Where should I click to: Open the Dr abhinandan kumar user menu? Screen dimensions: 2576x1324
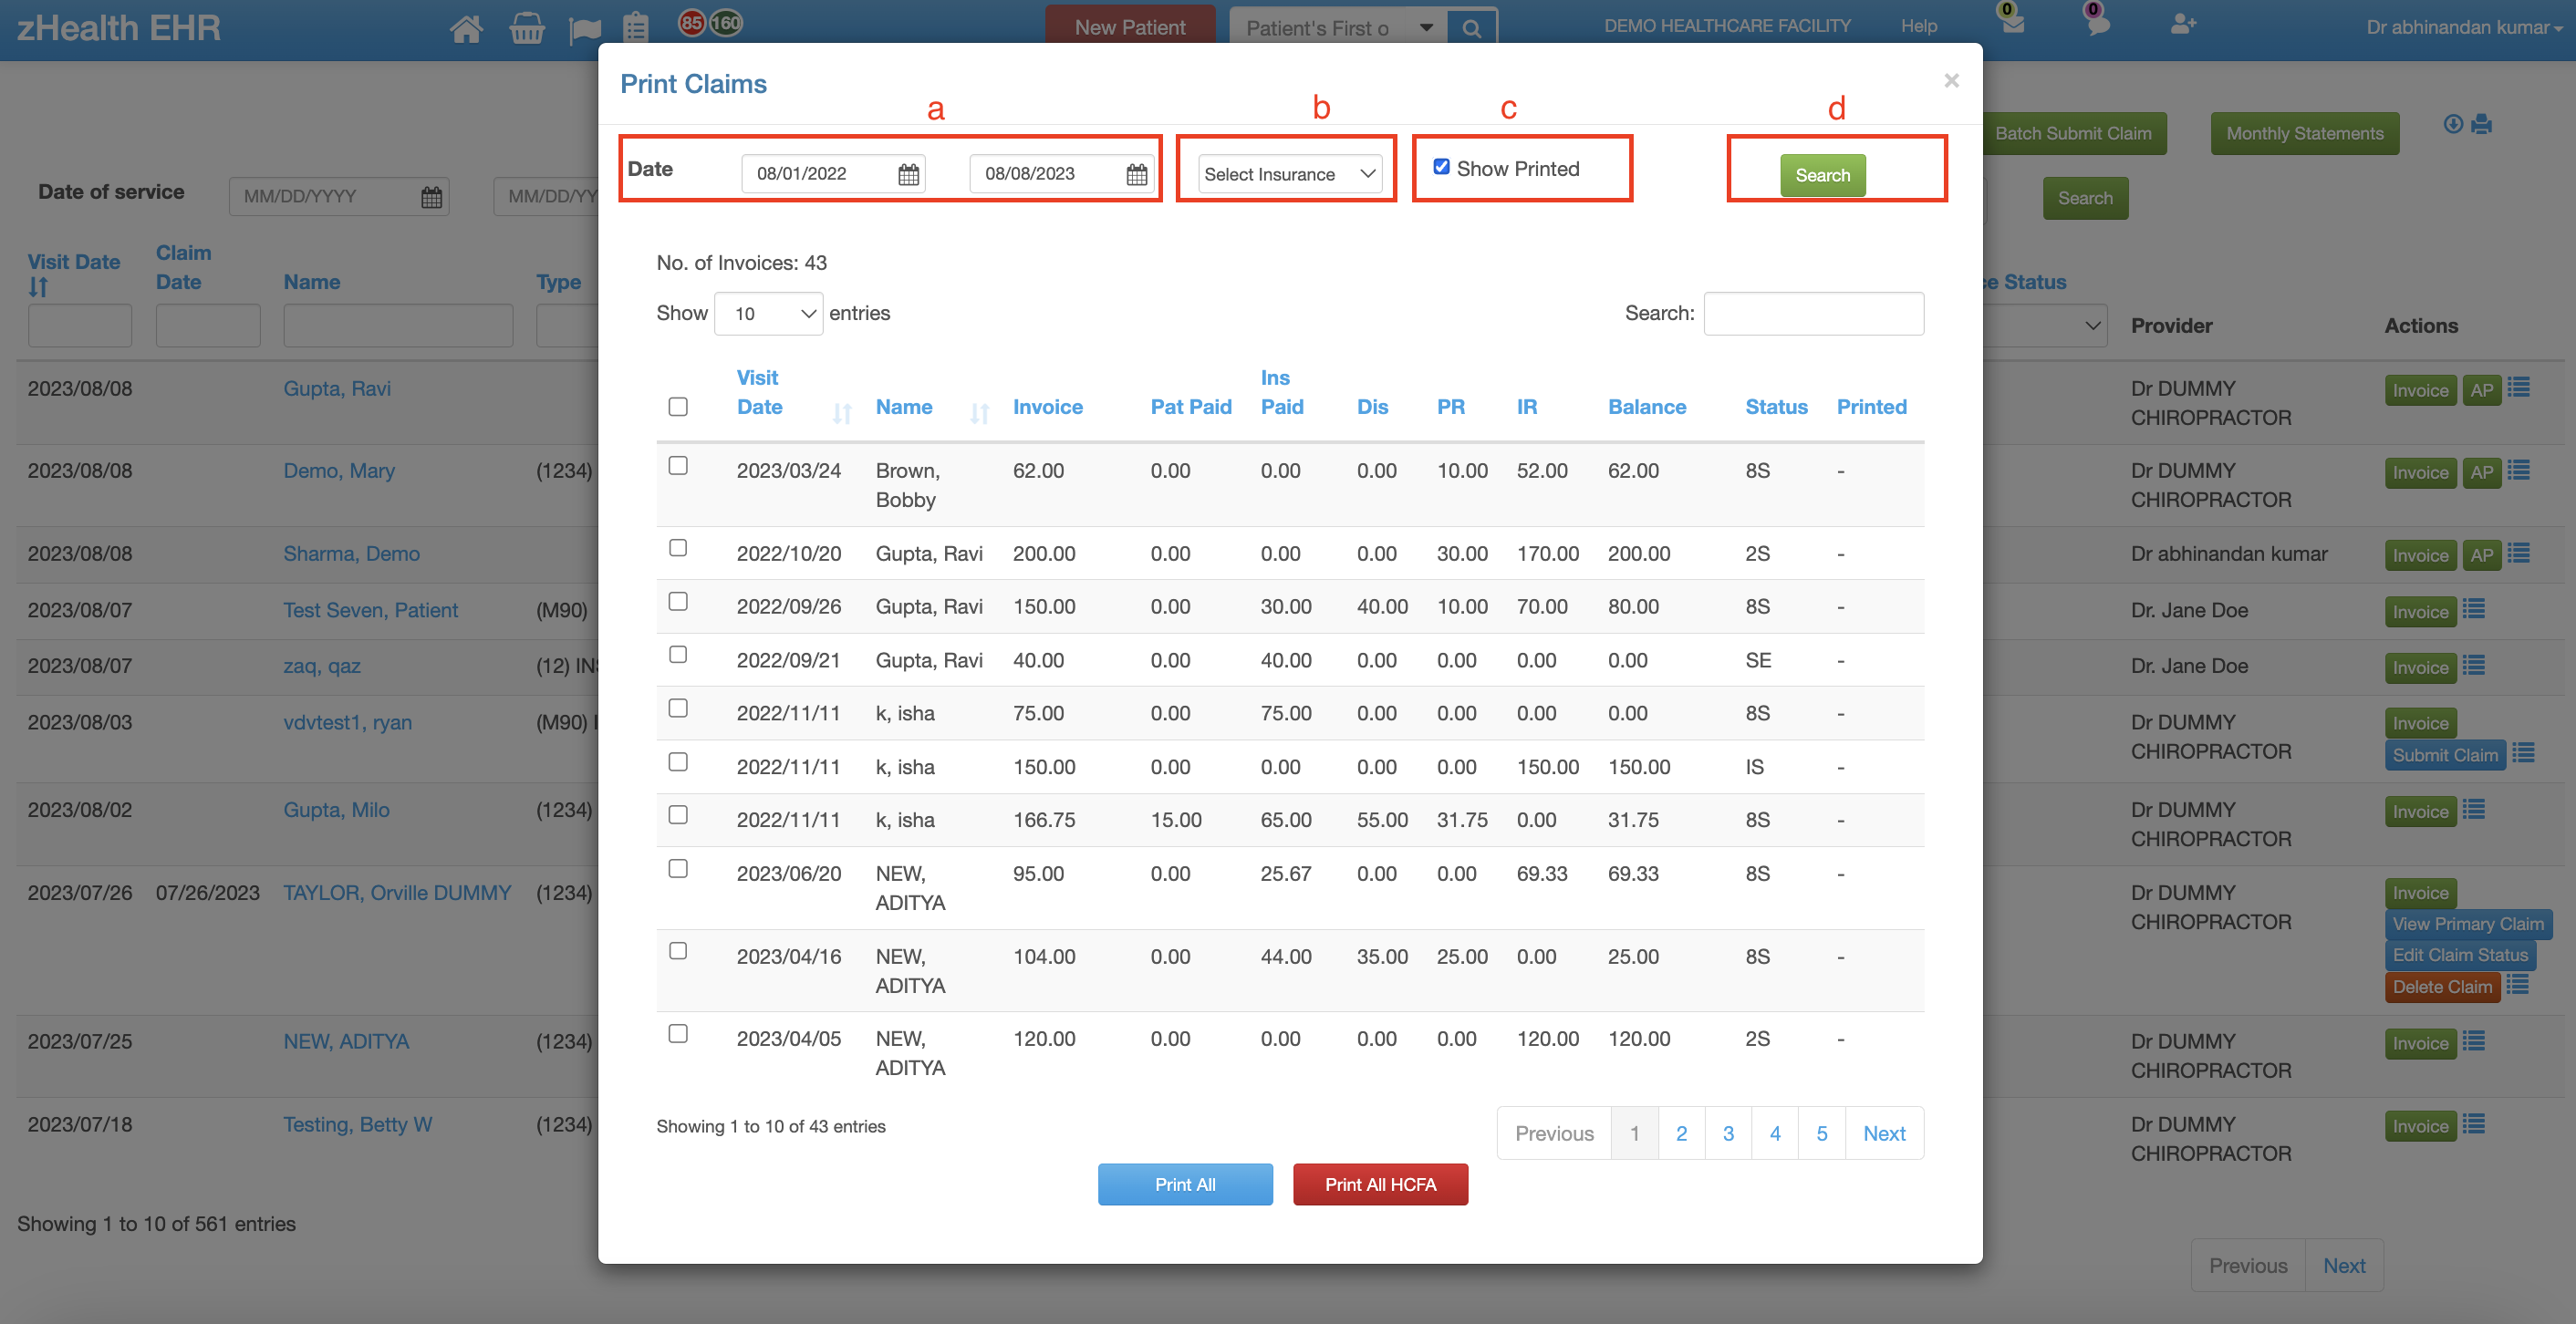pyautogui.click(x=2463, y=28)
